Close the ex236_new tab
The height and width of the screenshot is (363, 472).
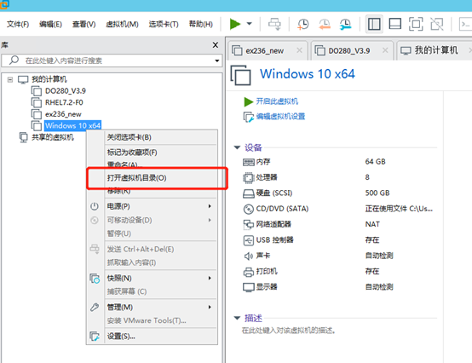299,50
